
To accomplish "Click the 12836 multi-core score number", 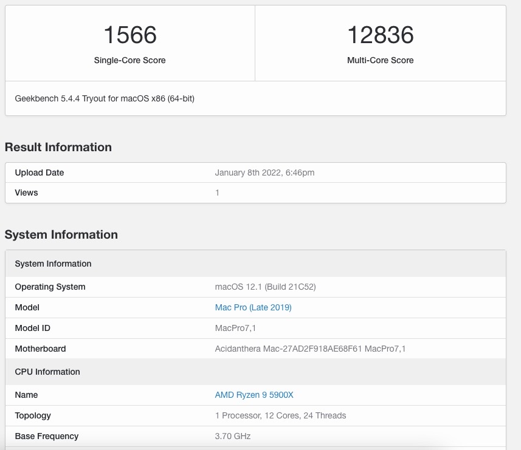I will tap(380, 35).
